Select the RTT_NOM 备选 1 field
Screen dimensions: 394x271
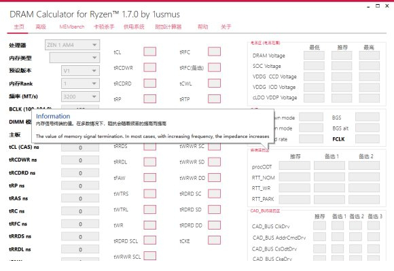pos(329,177)
